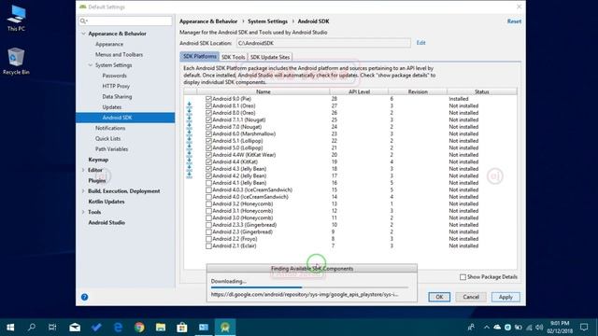This screenshot has width=598, height=336.
Task: Open Task View on taskbar
Action: [x=52, y=327]
